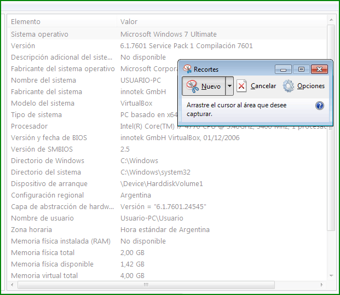
Task: Select the Memoria virtual total row
Action: (x=167, y=275)
